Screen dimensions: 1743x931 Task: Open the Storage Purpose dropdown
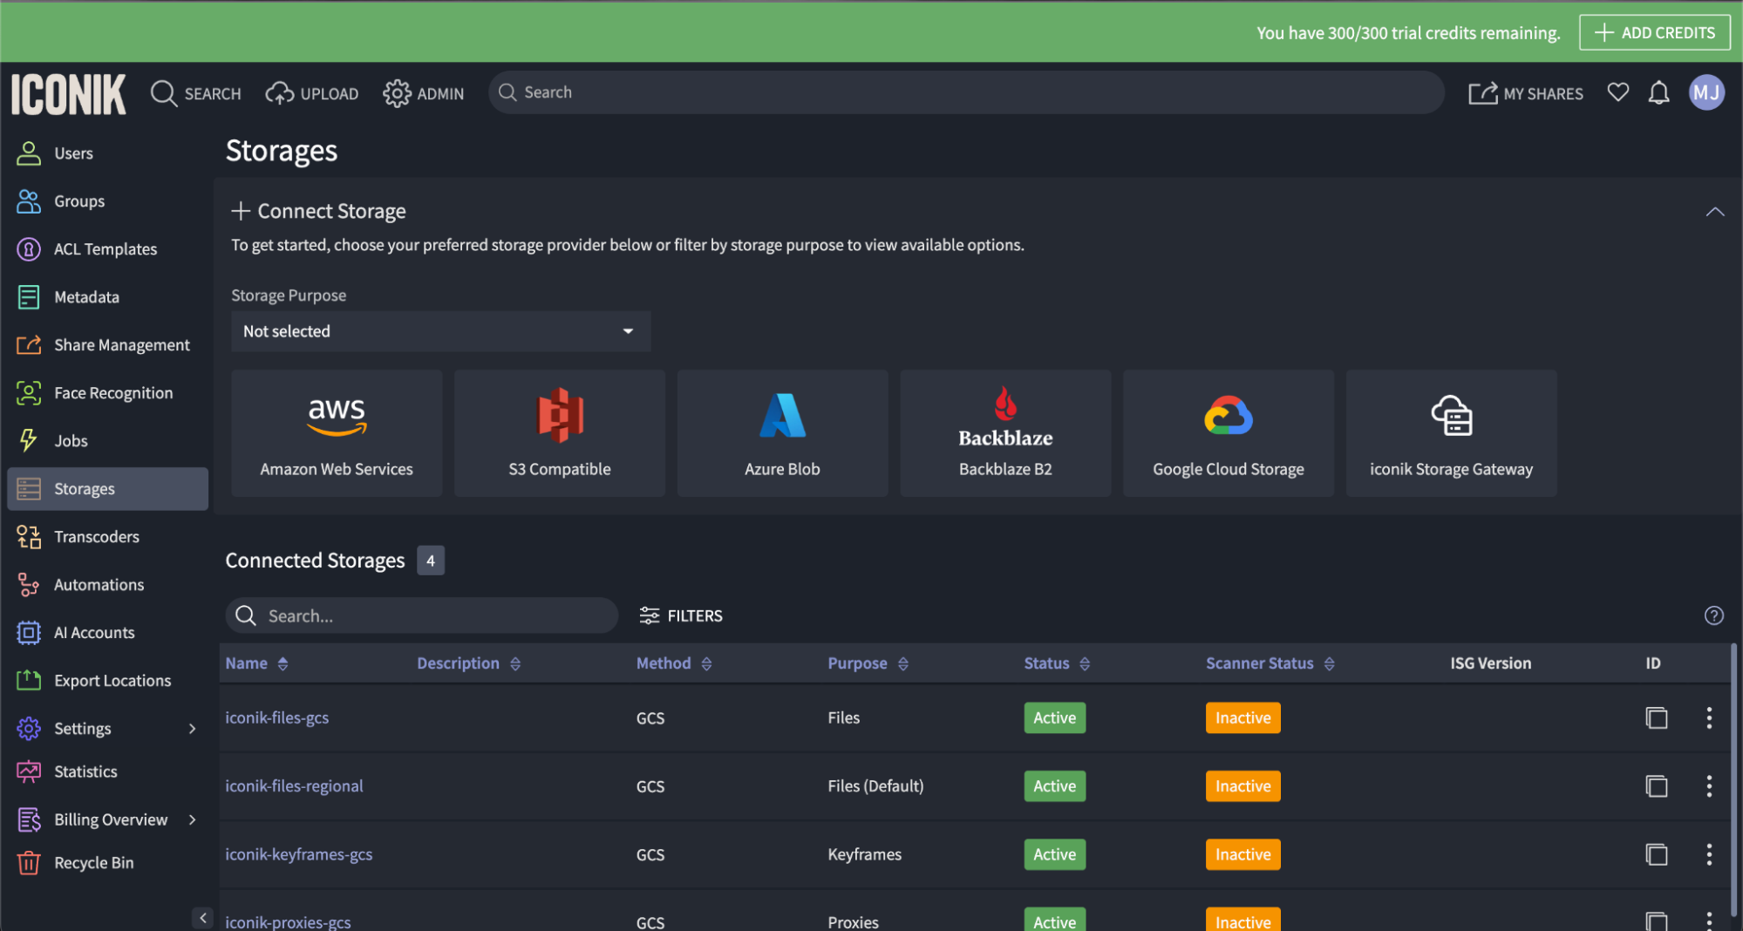click(x=440, y=331)
